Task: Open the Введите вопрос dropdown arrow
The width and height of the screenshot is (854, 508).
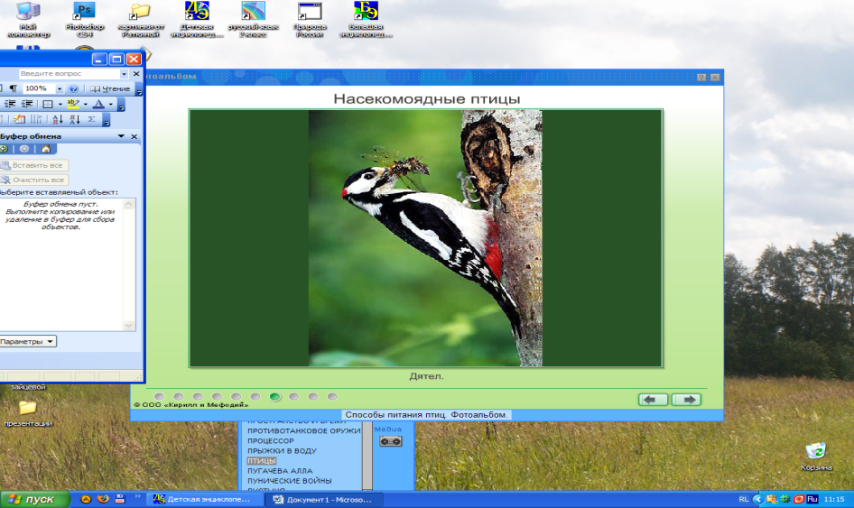Action: click(124, 73)
